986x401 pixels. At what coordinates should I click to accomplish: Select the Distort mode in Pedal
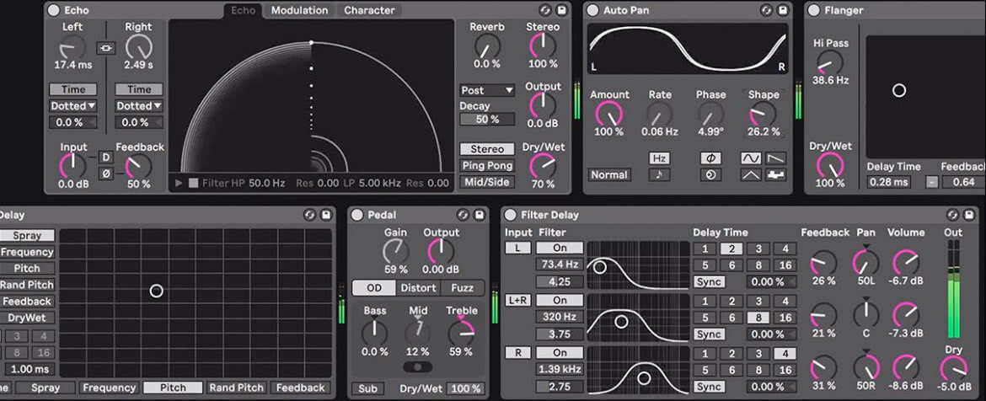(418, 288)
